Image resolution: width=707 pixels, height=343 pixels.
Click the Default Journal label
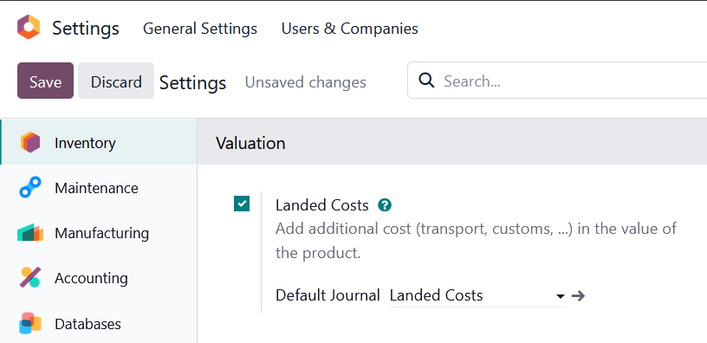click(328, 295)
